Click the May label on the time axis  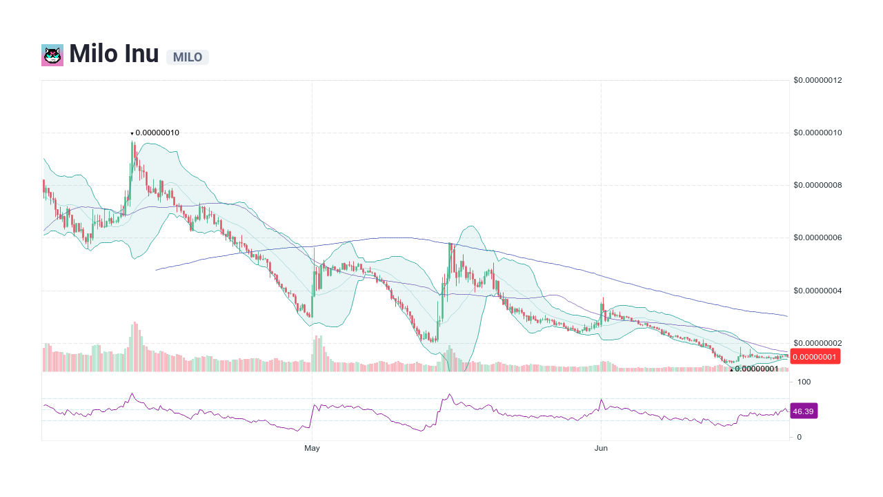(x=311, y=447)
